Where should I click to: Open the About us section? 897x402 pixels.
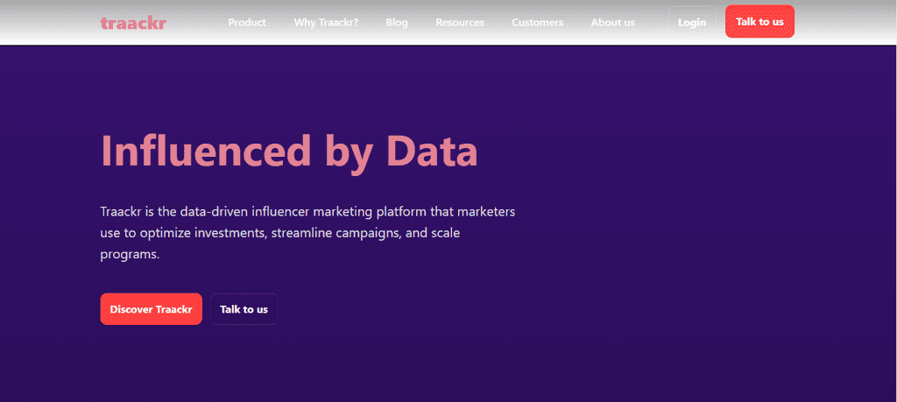[x=613, y=22]
